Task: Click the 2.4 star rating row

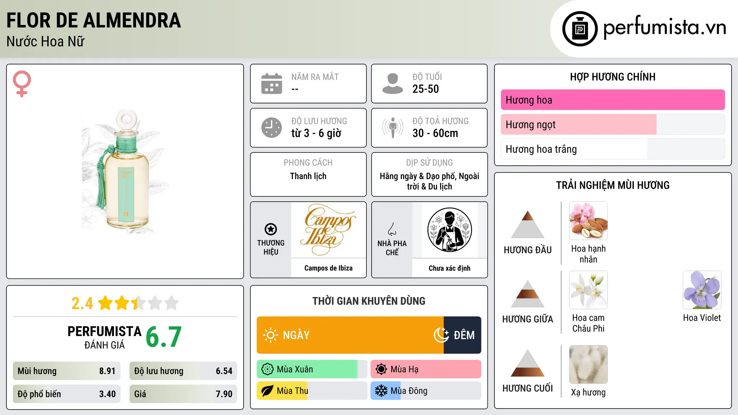Action: point(125,303)
